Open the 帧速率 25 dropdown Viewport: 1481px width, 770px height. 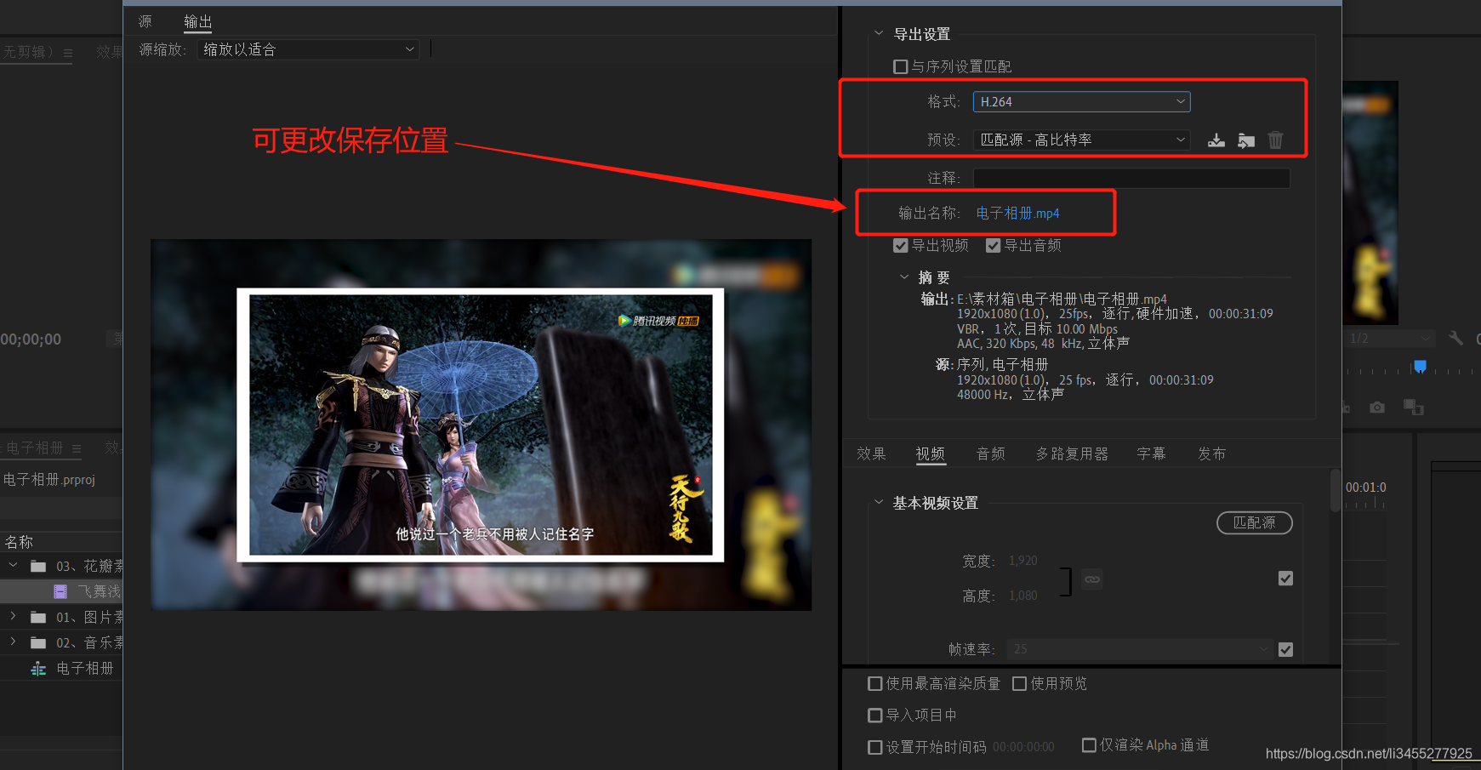point(1140,649)
